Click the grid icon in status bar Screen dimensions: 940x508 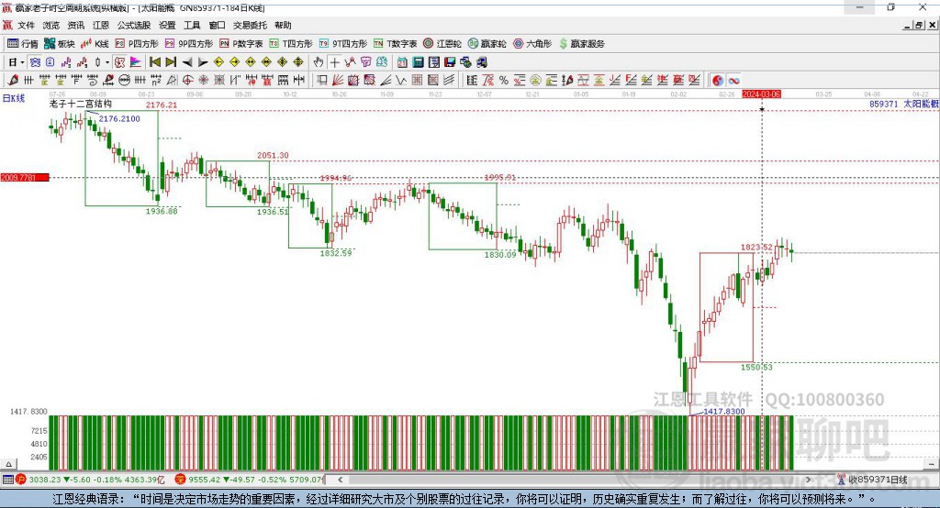tap(7, 480)
